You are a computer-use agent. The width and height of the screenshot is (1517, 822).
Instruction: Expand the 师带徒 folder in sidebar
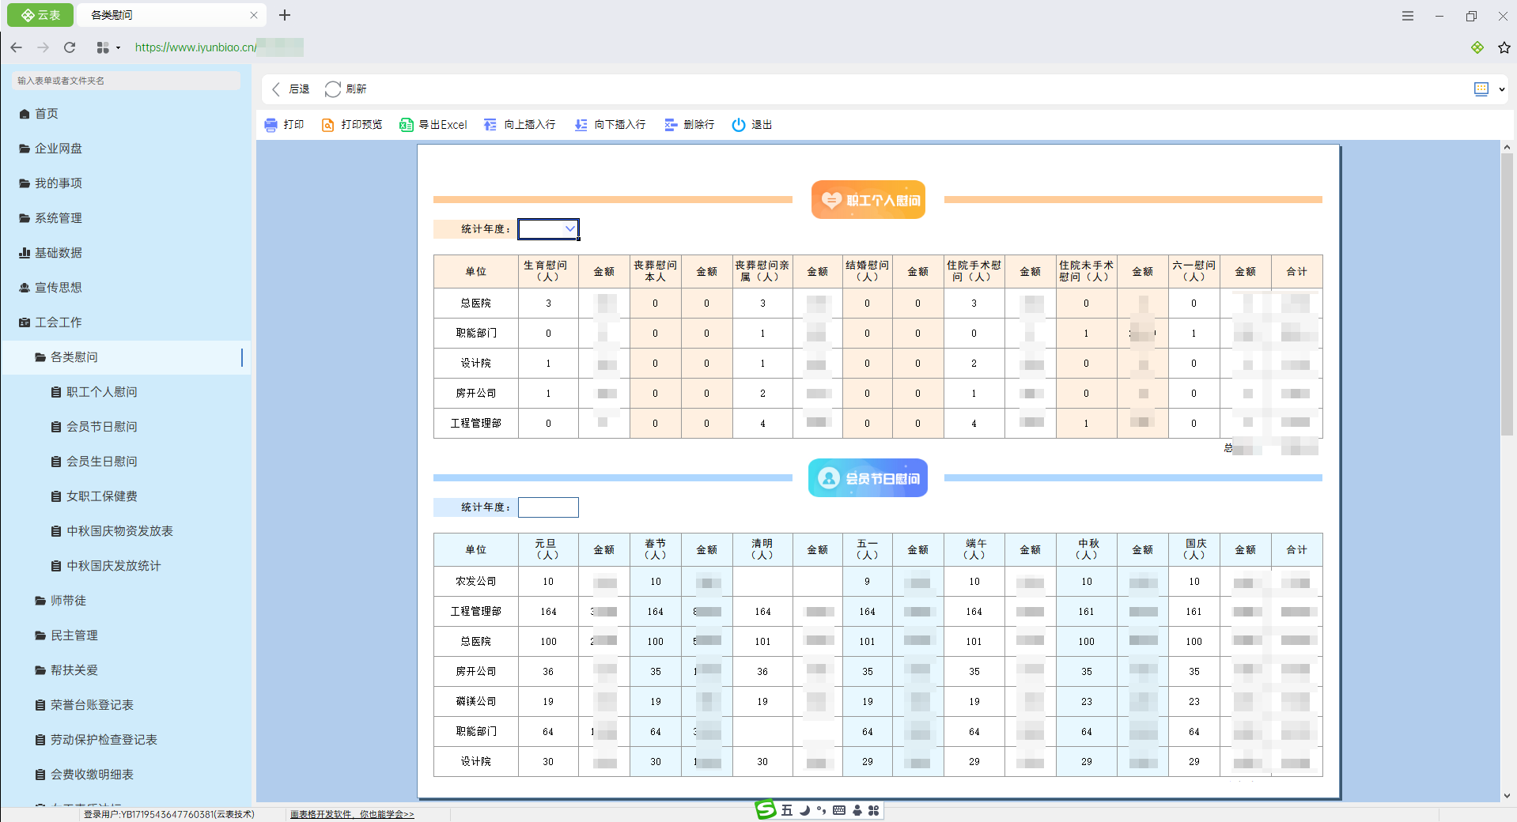coord(68,601)
